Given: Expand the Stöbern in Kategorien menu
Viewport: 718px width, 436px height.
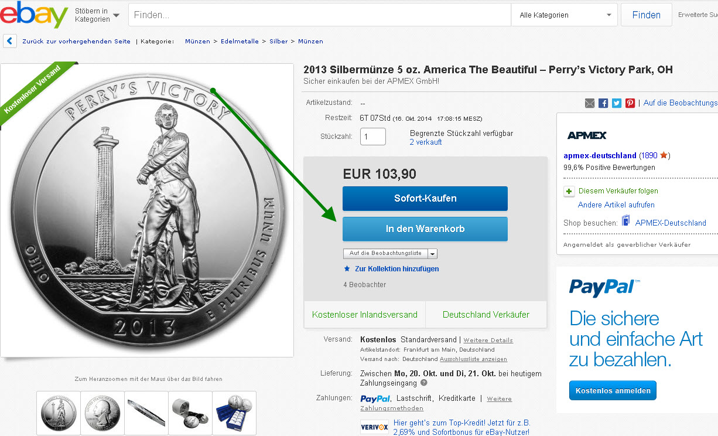Looking at the screenshot, I should pyautogui.click(x=97, y=15).
